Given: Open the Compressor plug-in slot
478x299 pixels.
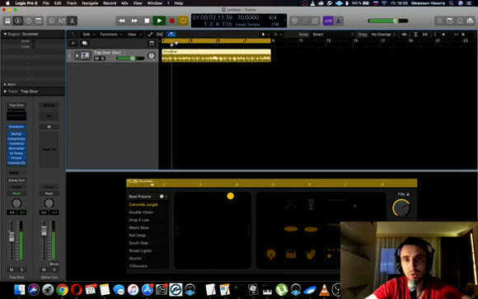Looking at the screenshot, I should (16, 138).
